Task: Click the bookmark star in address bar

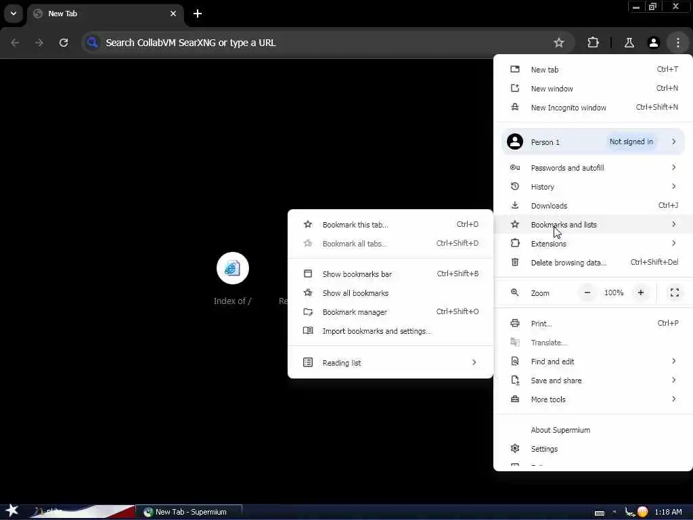Action: 558,43
